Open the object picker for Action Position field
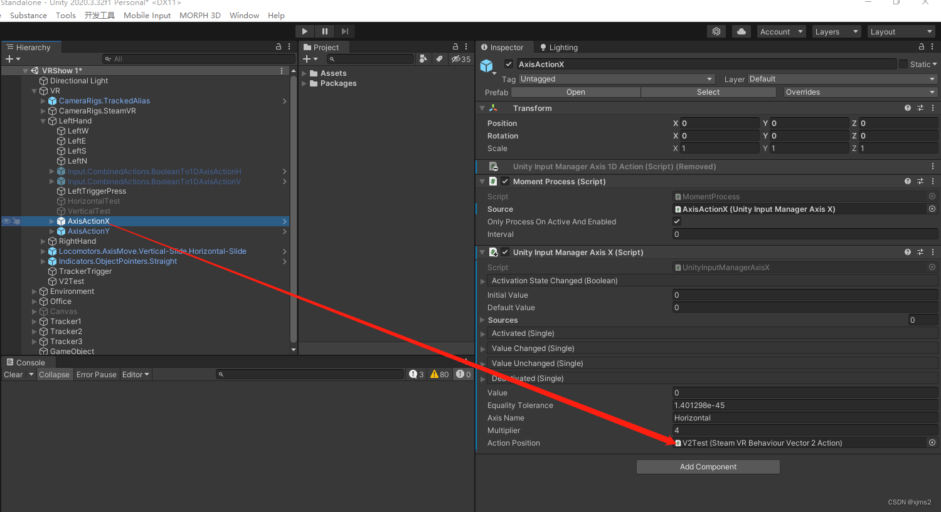 pos(932,442)
